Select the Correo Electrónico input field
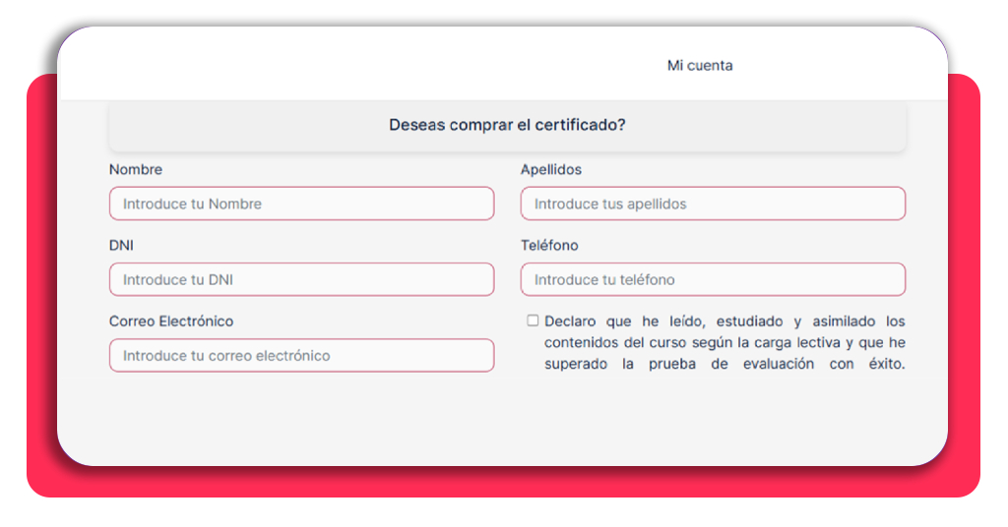Viewport: 1008px width, 527px height. click(301, 355)
